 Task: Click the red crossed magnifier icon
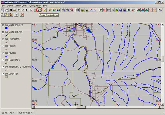click(x=72, y=10)
